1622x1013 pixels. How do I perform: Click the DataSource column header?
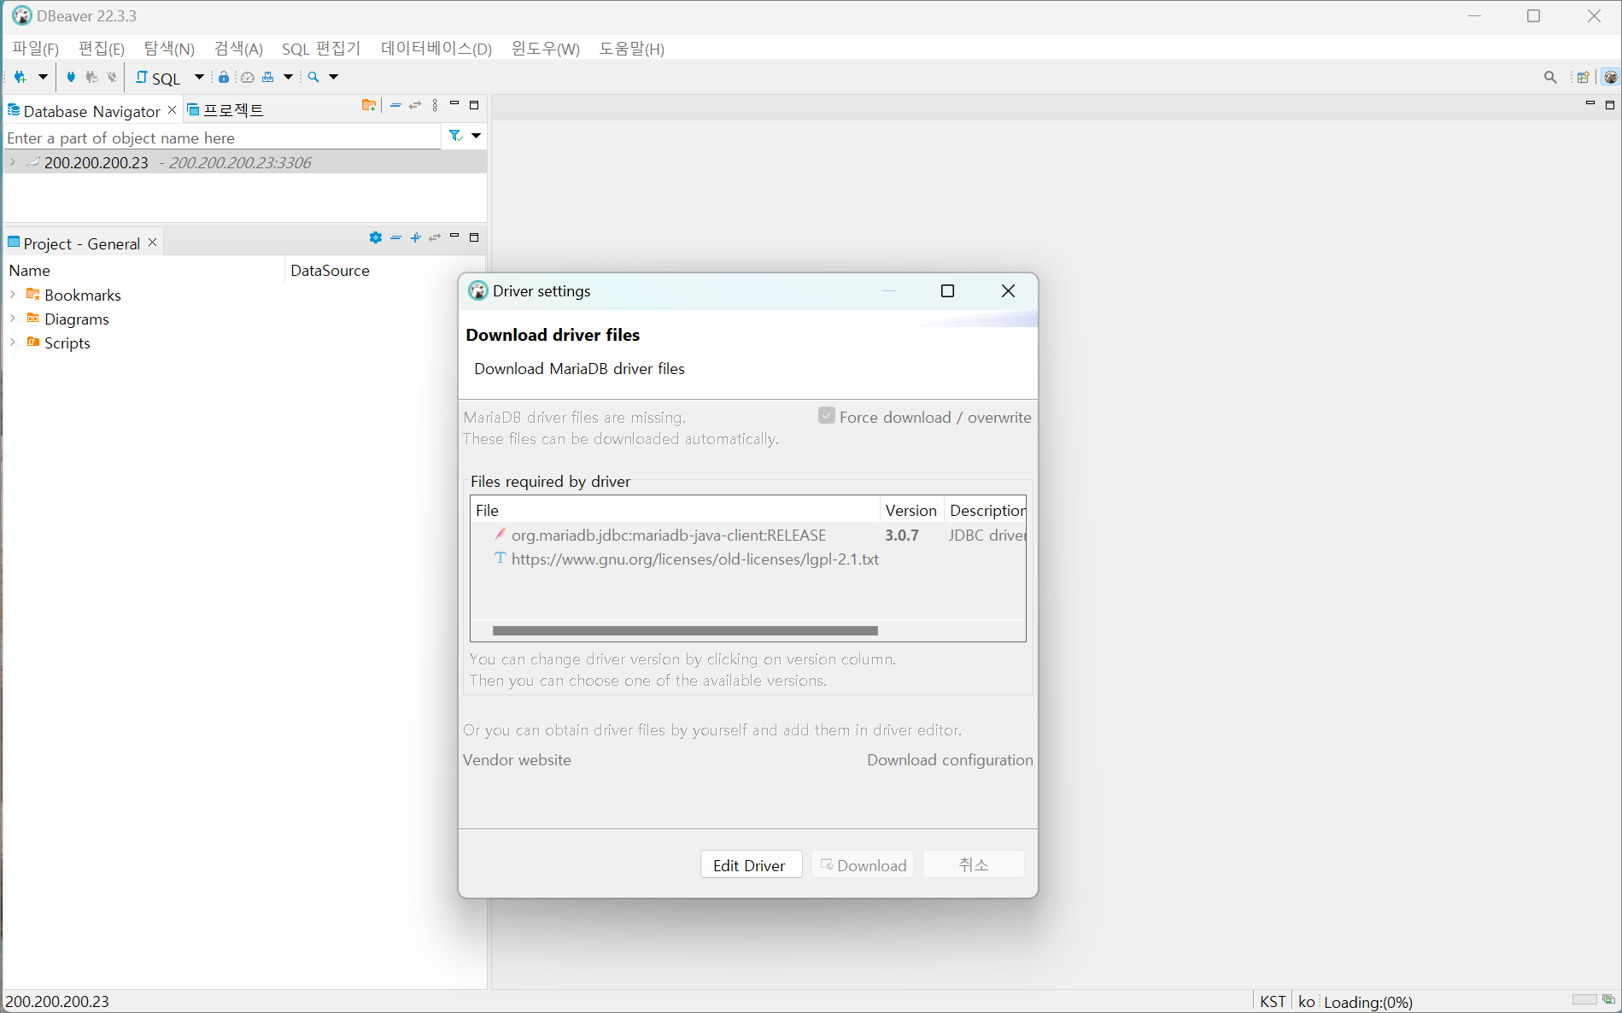330,270
